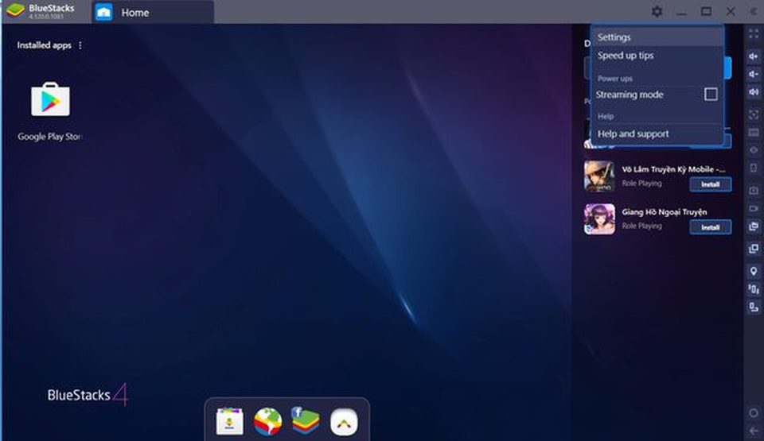The image size is (764, 441).
Task: Collapse the sidebar with the top-right arrow
Action: pyautogui.click(x=754, y=12)
